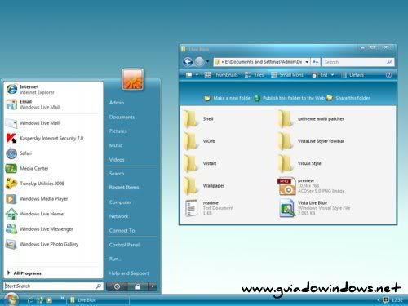Open Videos from Start menu
Screen dimensions: 408x306
pyautogui.click(x=117, y=160)
